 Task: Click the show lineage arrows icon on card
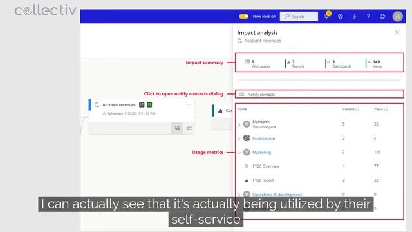(189, 128)
